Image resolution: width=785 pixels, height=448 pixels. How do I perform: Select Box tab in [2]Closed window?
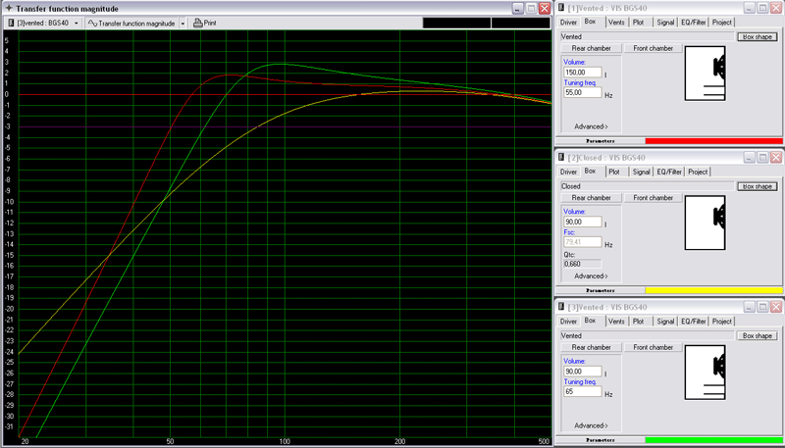[591, 171]
